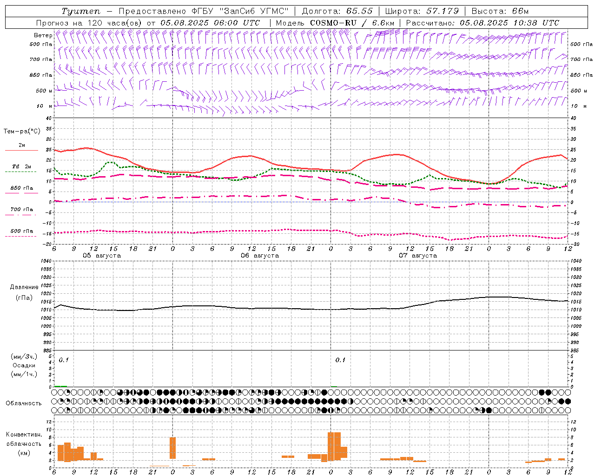The image size is (595, 476).
Task: Click the '0.1' value above the green bar
Action: 64,360
